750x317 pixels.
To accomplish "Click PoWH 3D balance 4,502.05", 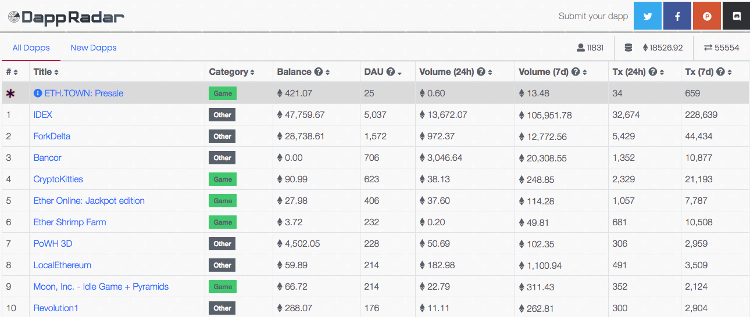I will pyautogui.click(x=302, y=244).
